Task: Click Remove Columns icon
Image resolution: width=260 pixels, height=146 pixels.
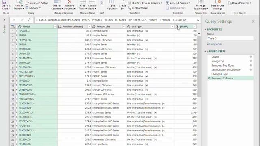Action: click(x=69, y=2)
